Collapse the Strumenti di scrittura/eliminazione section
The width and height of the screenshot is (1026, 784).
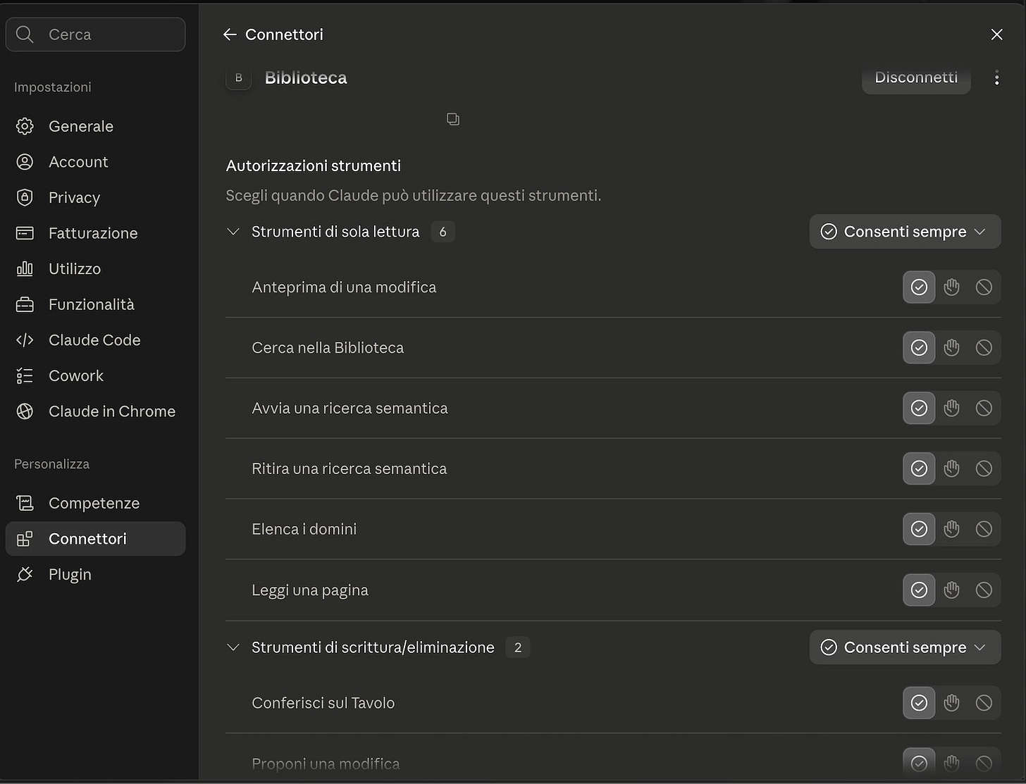[x=233, y=647]
